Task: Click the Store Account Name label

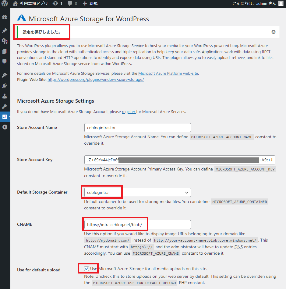Action: pos(37,127)
